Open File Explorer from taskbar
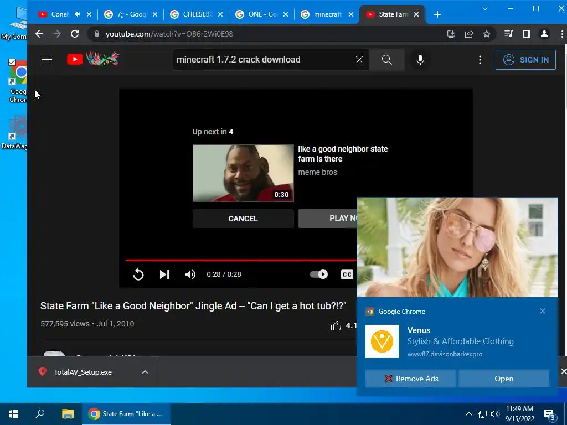This screenshot has height=425, width=567. pyautogui.click(x=68, y=414)
